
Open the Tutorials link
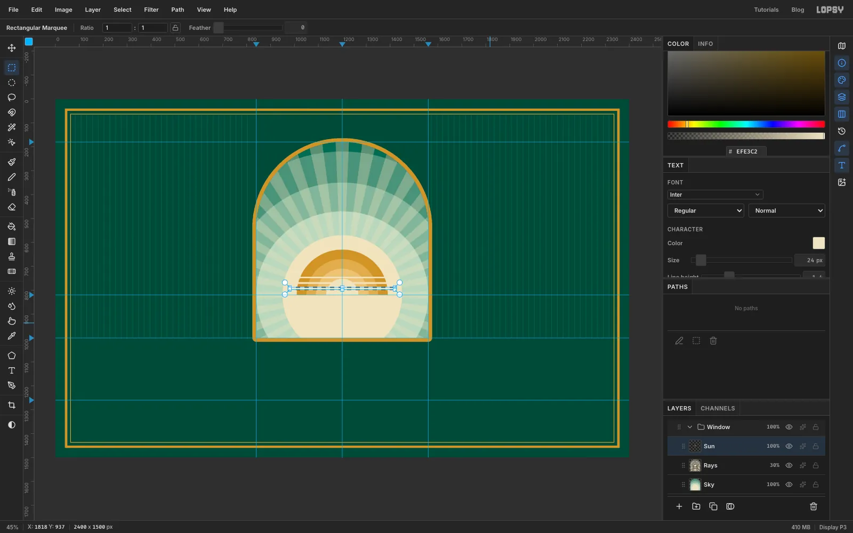(x=766, y=10)
